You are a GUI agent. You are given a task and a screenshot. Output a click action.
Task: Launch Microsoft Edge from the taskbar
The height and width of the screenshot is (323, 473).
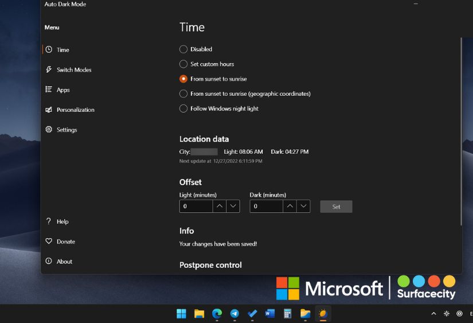point(217,314)
